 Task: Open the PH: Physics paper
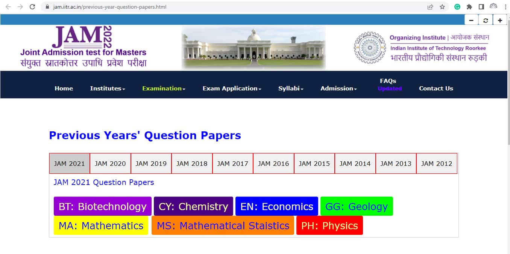[x=329, y=225]
